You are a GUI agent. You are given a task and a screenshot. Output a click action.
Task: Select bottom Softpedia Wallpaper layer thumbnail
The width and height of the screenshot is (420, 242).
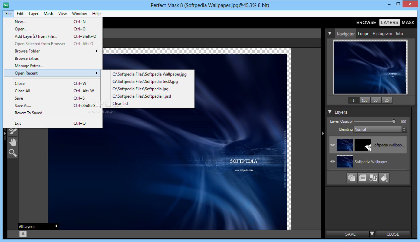pyautogui.click(x=345, y=161)
